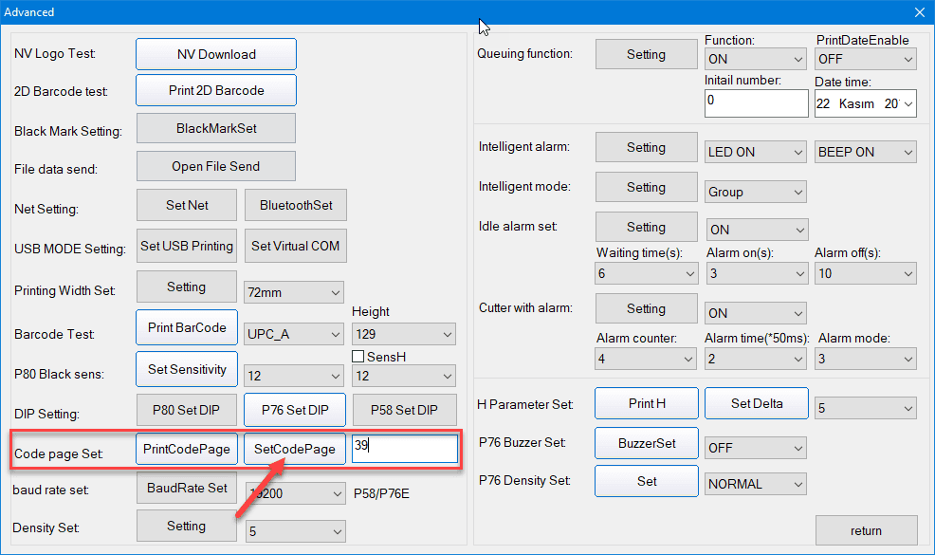The width and height of the screenshot is (935, 555).
Task: Click the return button
Action: coord(866,530)
